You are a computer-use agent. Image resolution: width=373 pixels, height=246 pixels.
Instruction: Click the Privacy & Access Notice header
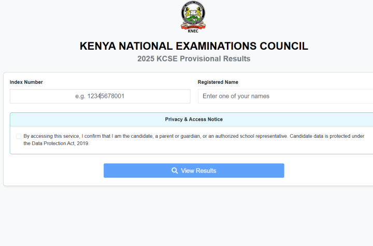coord(194,120)
